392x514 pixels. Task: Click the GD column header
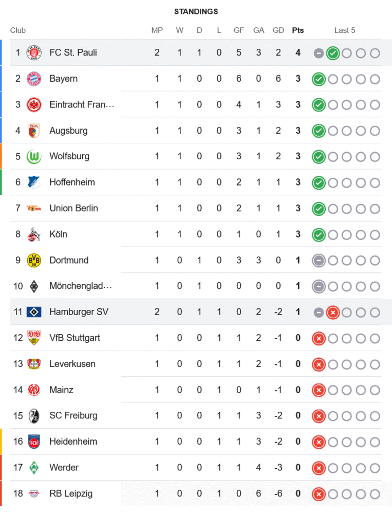click(x=278, y=30)
